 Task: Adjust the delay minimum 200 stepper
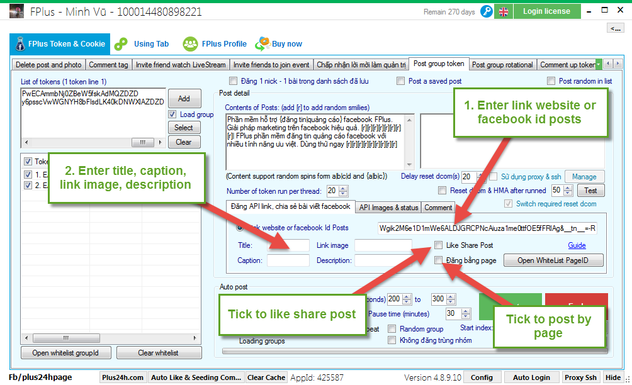[x=407, y=299]
